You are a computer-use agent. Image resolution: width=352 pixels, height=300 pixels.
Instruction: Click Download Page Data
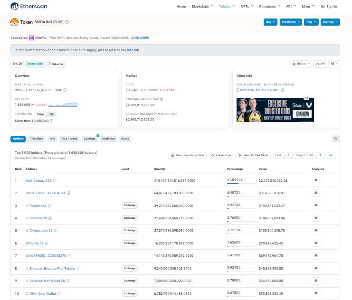[x=188, y=155]
